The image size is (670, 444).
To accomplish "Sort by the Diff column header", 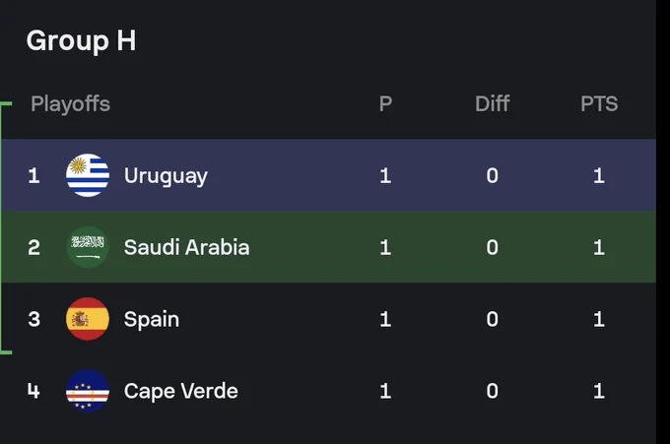I will [493, 103].
